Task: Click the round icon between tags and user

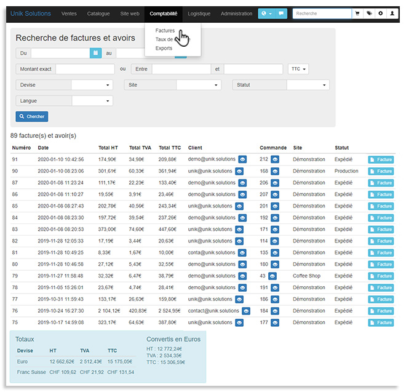Action: tap(380, 13)
